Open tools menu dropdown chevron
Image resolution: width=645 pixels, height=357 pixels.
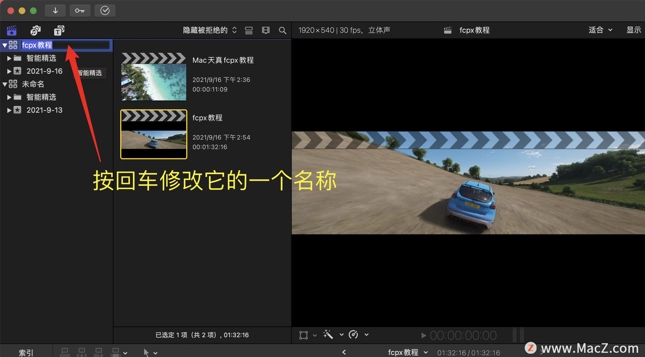tap(156, 353)
